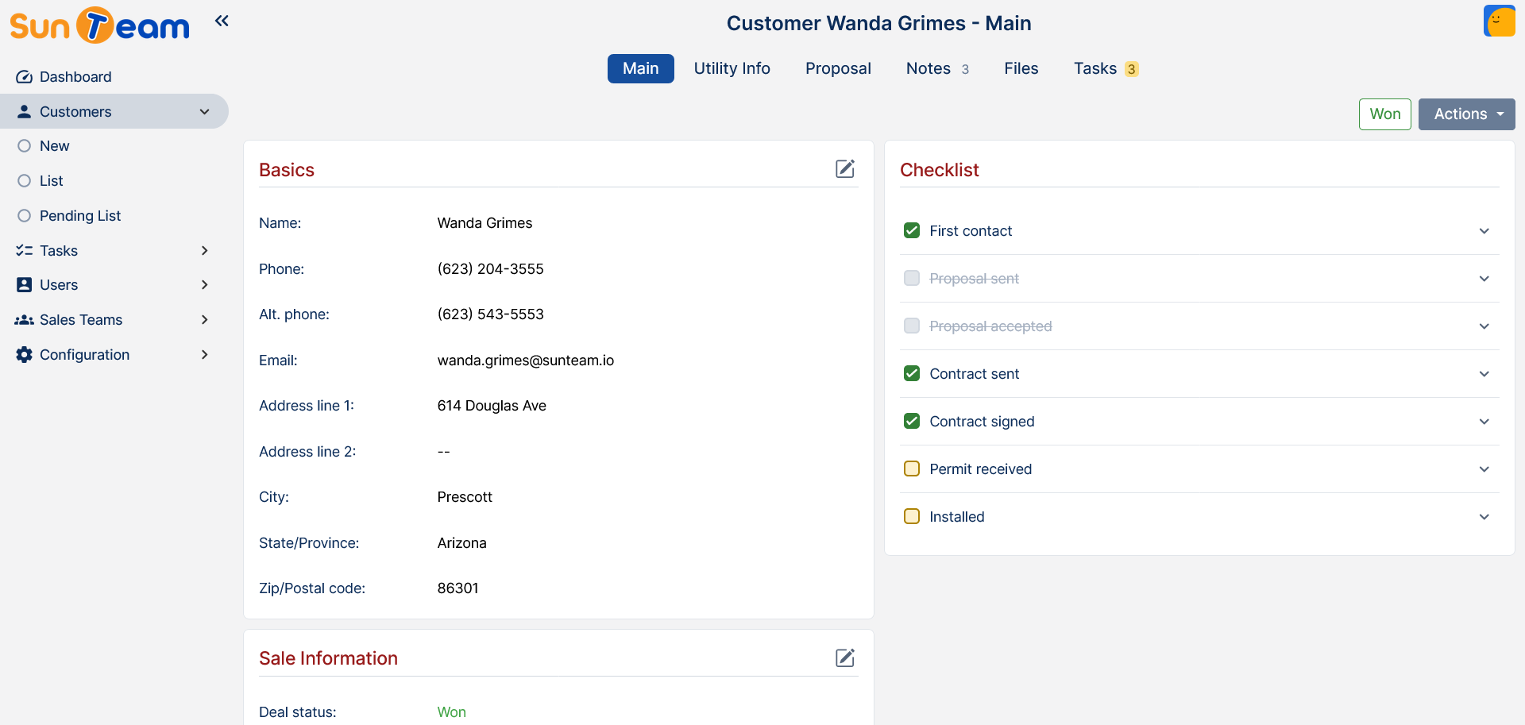
Task: Collapse the Customers menu chevron
Action: coord(204,112)
